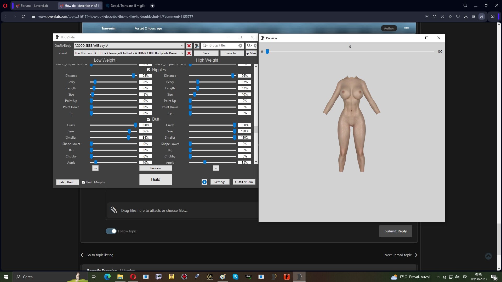Click the large Build button

point(156,179)
